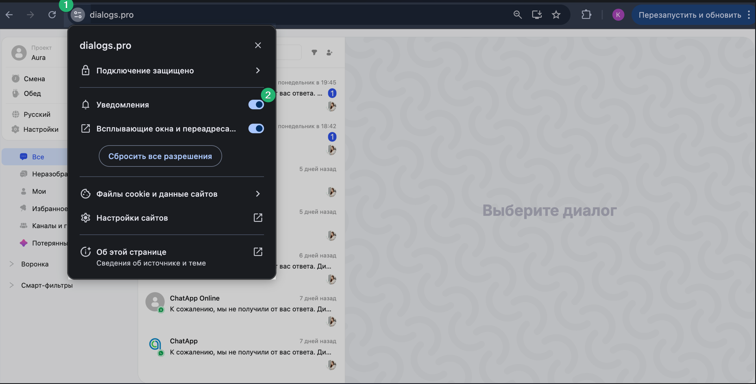756x384 pixels.
Task: Click the install app icon in address bar
Action: coord(537,15)
